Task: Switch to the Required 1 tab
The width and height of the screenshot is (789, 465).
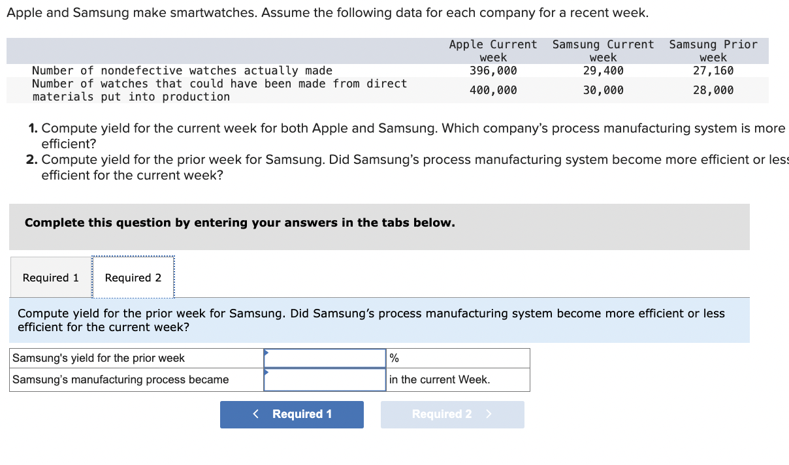Action: 50,277
